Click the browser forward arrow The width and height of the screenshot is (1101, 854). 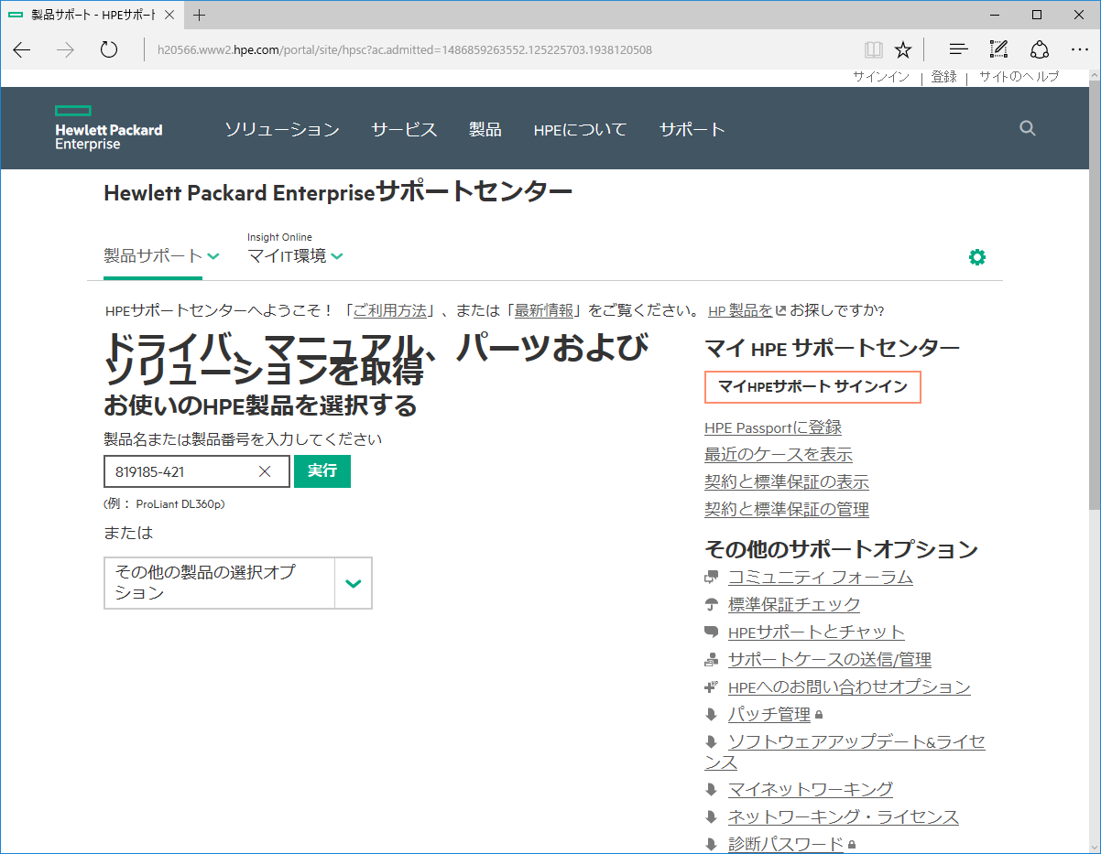(65, 49)
